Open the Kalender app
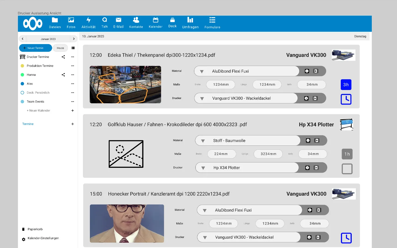Image resolution: width=397 pixels, height=248 pixels. [x=156, y=23]
